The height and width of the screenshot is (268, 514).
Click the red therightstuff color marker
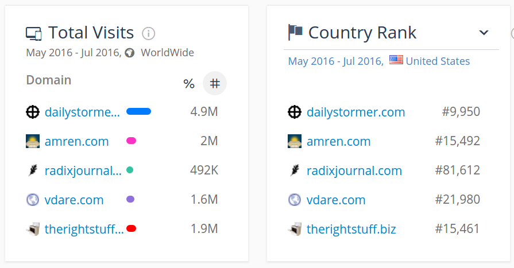pyautogui.click(x=131, y=228)
